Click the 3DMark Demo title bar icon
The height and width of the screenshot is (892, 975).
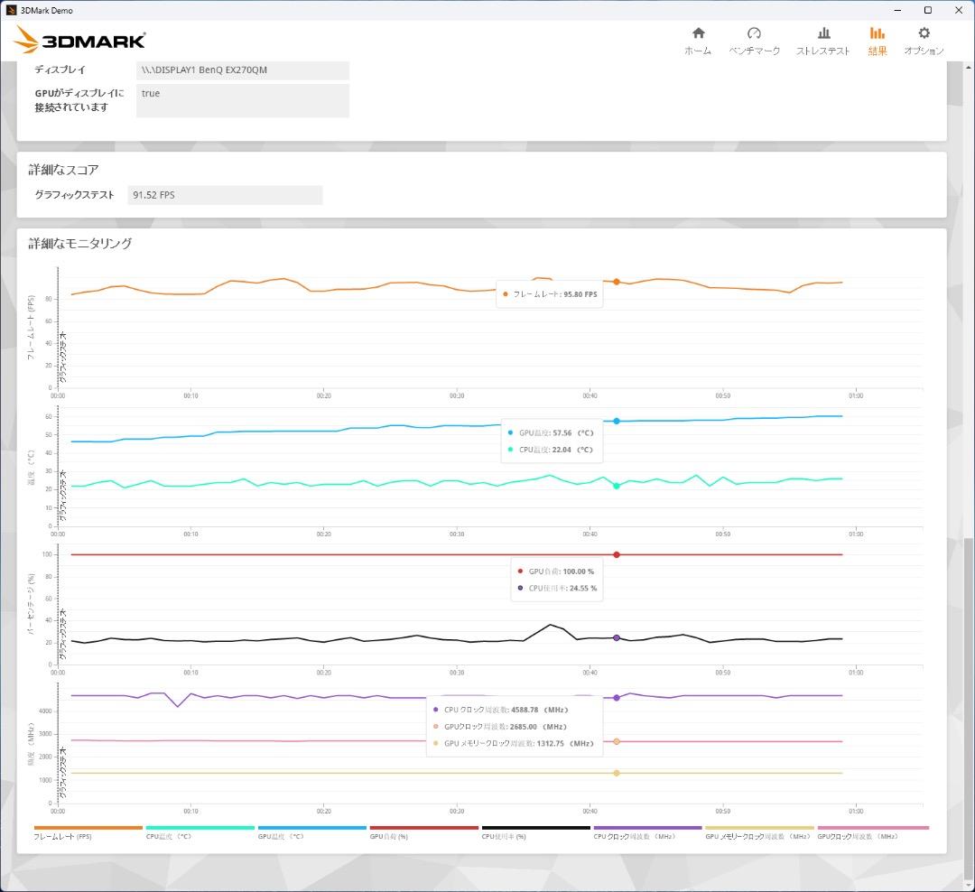coord(10,10)
